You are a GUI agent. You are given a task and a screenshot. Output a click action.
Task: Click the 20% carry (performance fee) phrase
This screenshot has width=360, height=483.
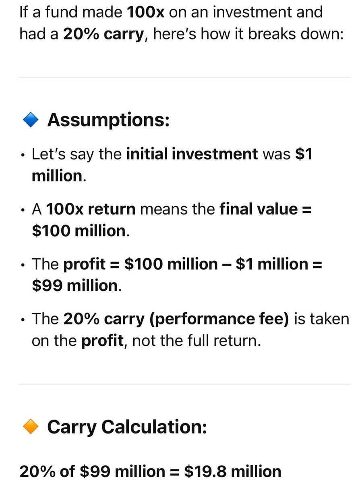[x=176, y=319]
